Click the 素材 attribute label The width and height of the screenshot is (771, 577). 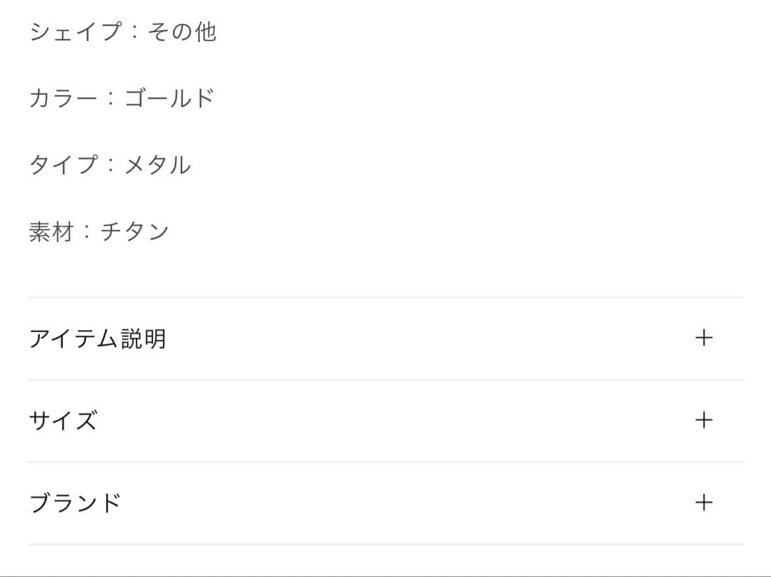click(51, 231)
